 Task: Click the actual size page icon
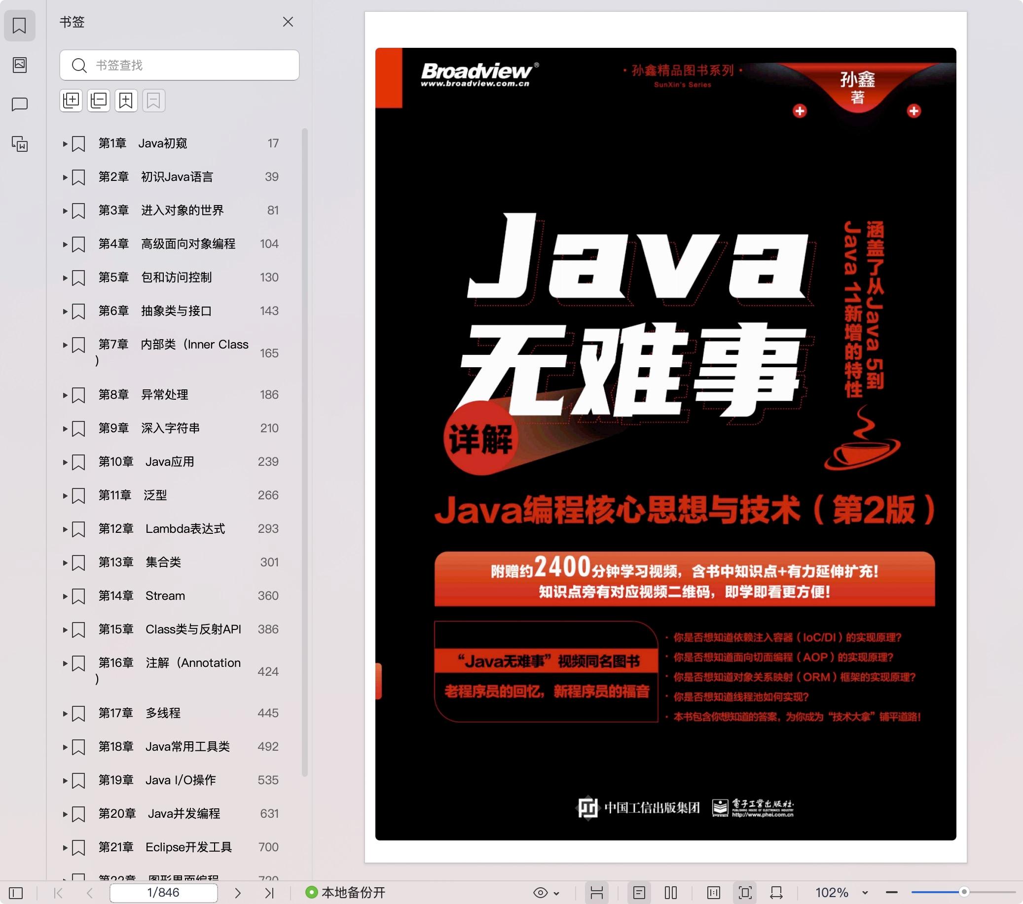pos(714,893)
